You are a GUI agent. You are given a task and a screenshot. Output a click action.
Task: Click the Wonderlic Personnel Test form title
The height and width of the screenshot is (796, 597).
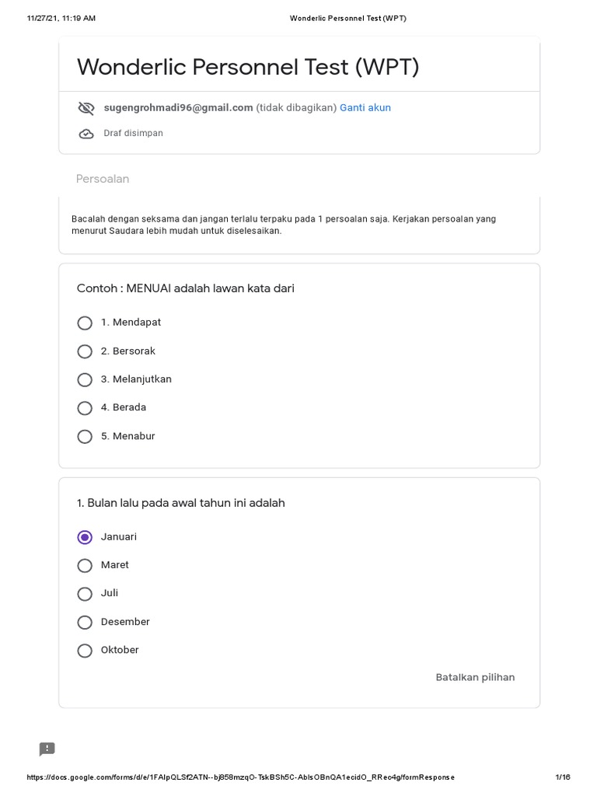pyautogui.click(x=247, y=68)
